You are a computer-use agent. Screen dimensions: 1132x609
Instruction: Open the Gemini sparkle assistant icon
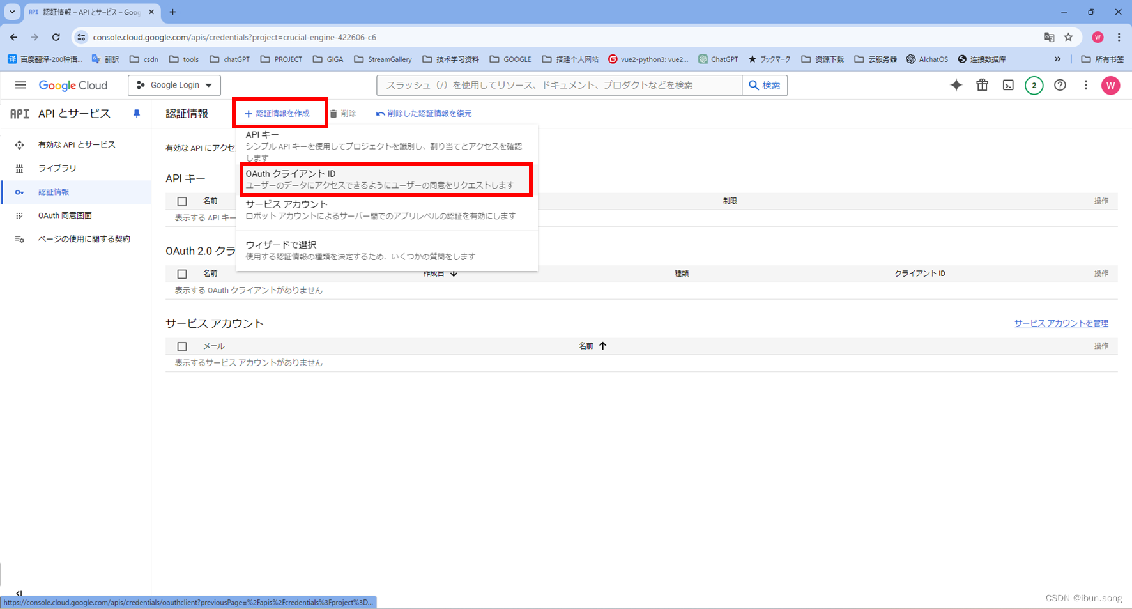pyautogui.click(x=956, y=85)
